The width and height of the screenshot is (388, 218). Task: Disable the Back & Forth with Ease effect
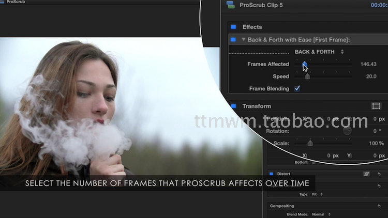pyautogui.click(x=233, y=40)
